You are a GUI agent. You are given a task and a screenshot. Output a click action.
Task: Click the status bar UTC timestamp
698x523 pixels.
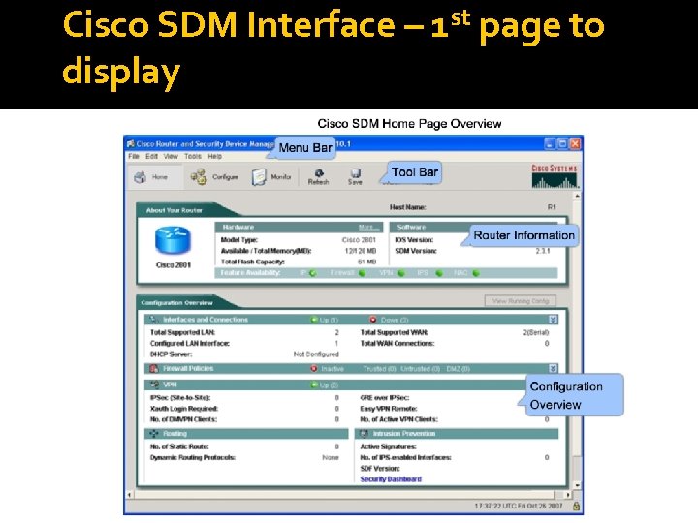pos(519,507)
